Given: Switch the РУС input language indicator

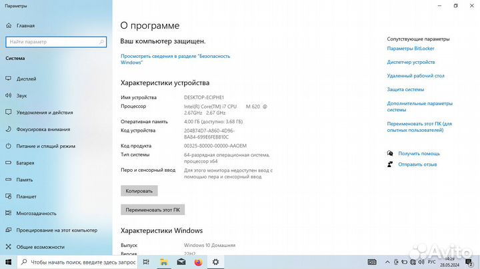Looking at the screenshot, I should [431, 262].
